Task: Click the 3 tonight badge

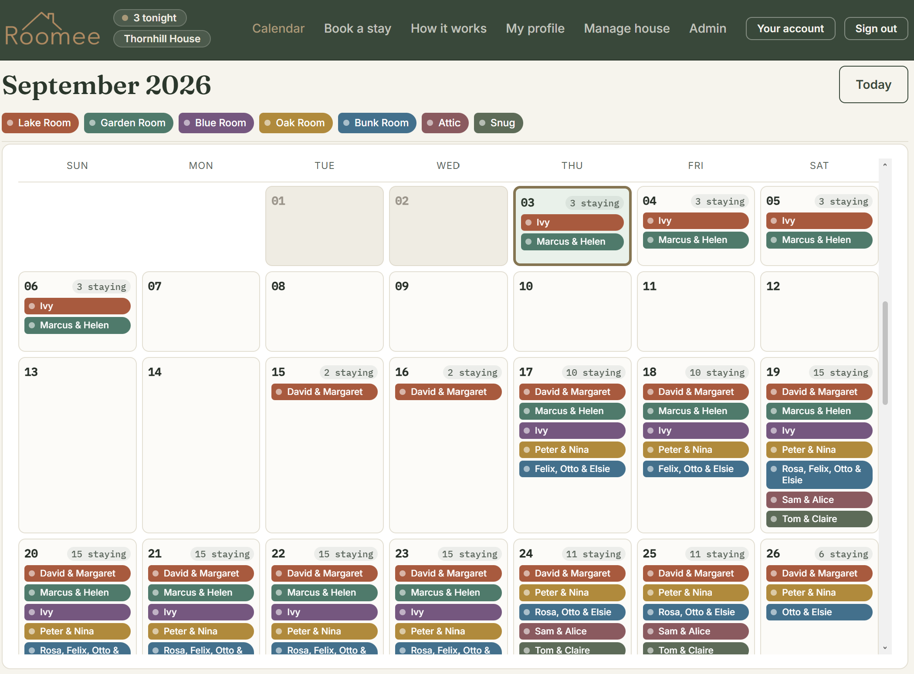Action: point(150,18)
